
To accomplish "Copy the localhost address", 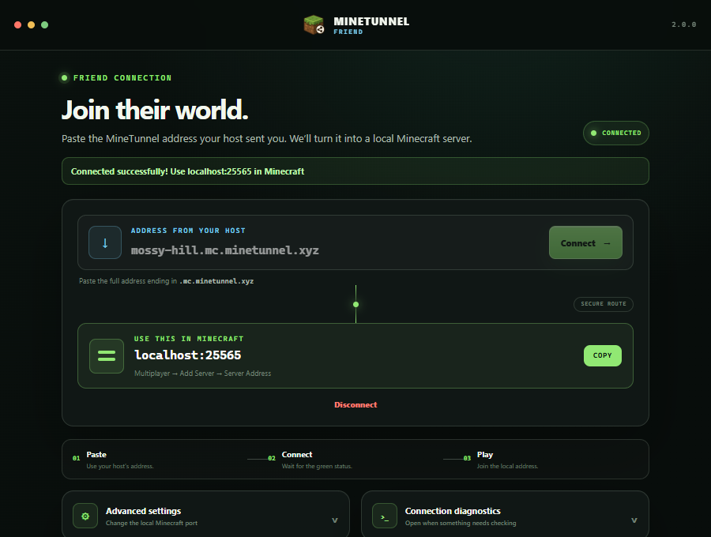I will [602, 355].
